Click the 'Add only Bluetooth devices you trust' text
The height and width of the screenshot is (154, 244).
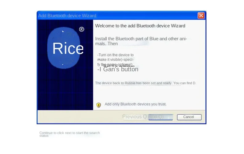pos(135,104)
